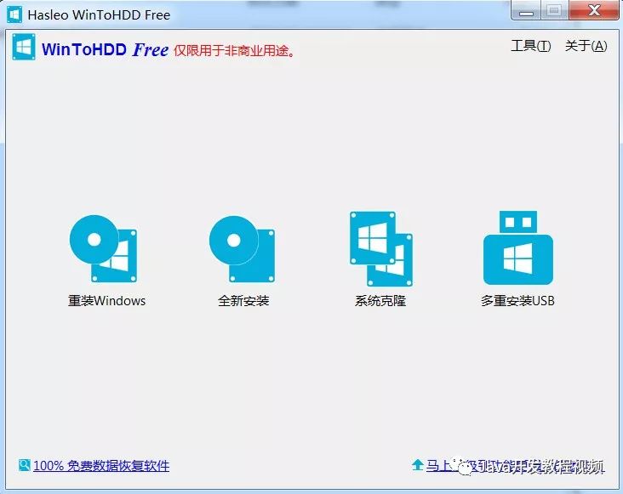Click the upgrade arrow icon at bottom right
Screen dimensions: 623x494
417,464
